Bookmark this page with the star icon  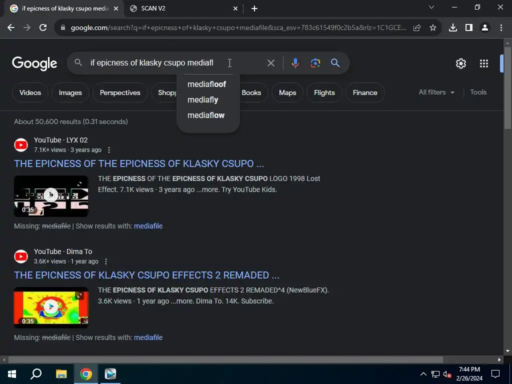click(x=433, y=28)
